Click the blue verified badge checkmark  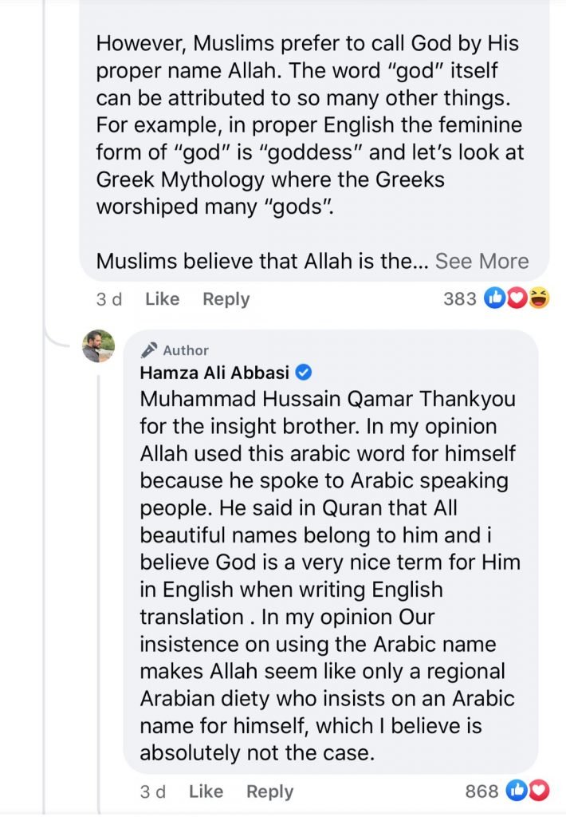(304, 373)
